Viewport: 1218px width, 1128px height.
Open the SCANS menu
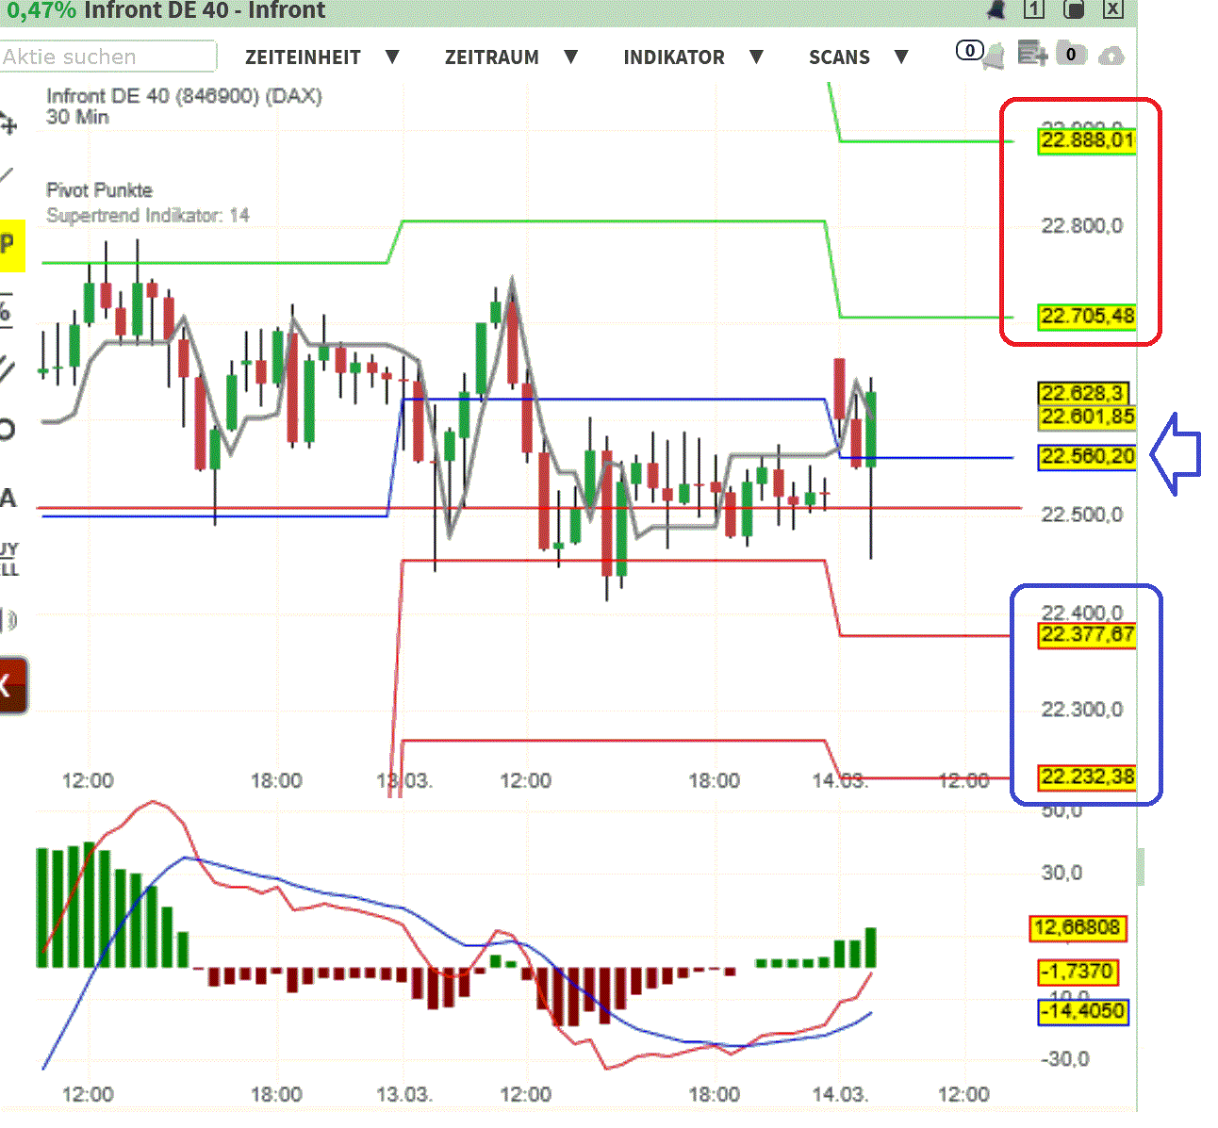coord(839,57)
